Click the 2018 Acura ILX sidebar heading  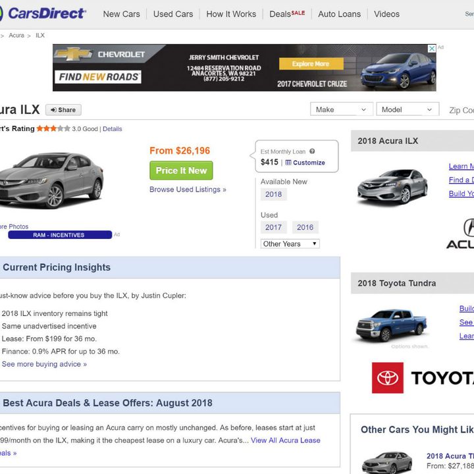pos(388,141)
